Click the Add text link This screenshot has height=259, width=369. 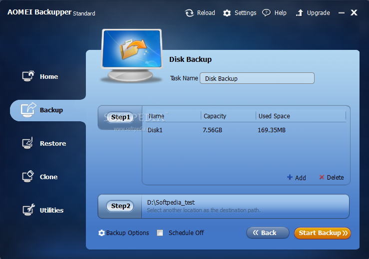click(301, 178)
